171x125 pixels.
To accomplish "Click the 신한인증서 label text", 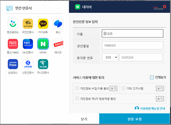I will pos(28,72).
